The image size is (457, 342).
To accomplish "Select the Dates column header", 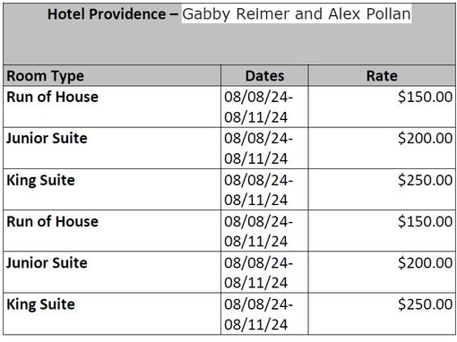I will pyautogui.click(x=264, y=75).
